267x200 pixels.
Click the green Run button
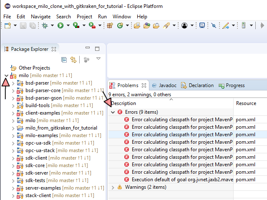click(60, 26)
